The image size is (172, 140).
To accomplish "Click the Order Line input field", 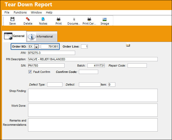I will tap(84, 46).
